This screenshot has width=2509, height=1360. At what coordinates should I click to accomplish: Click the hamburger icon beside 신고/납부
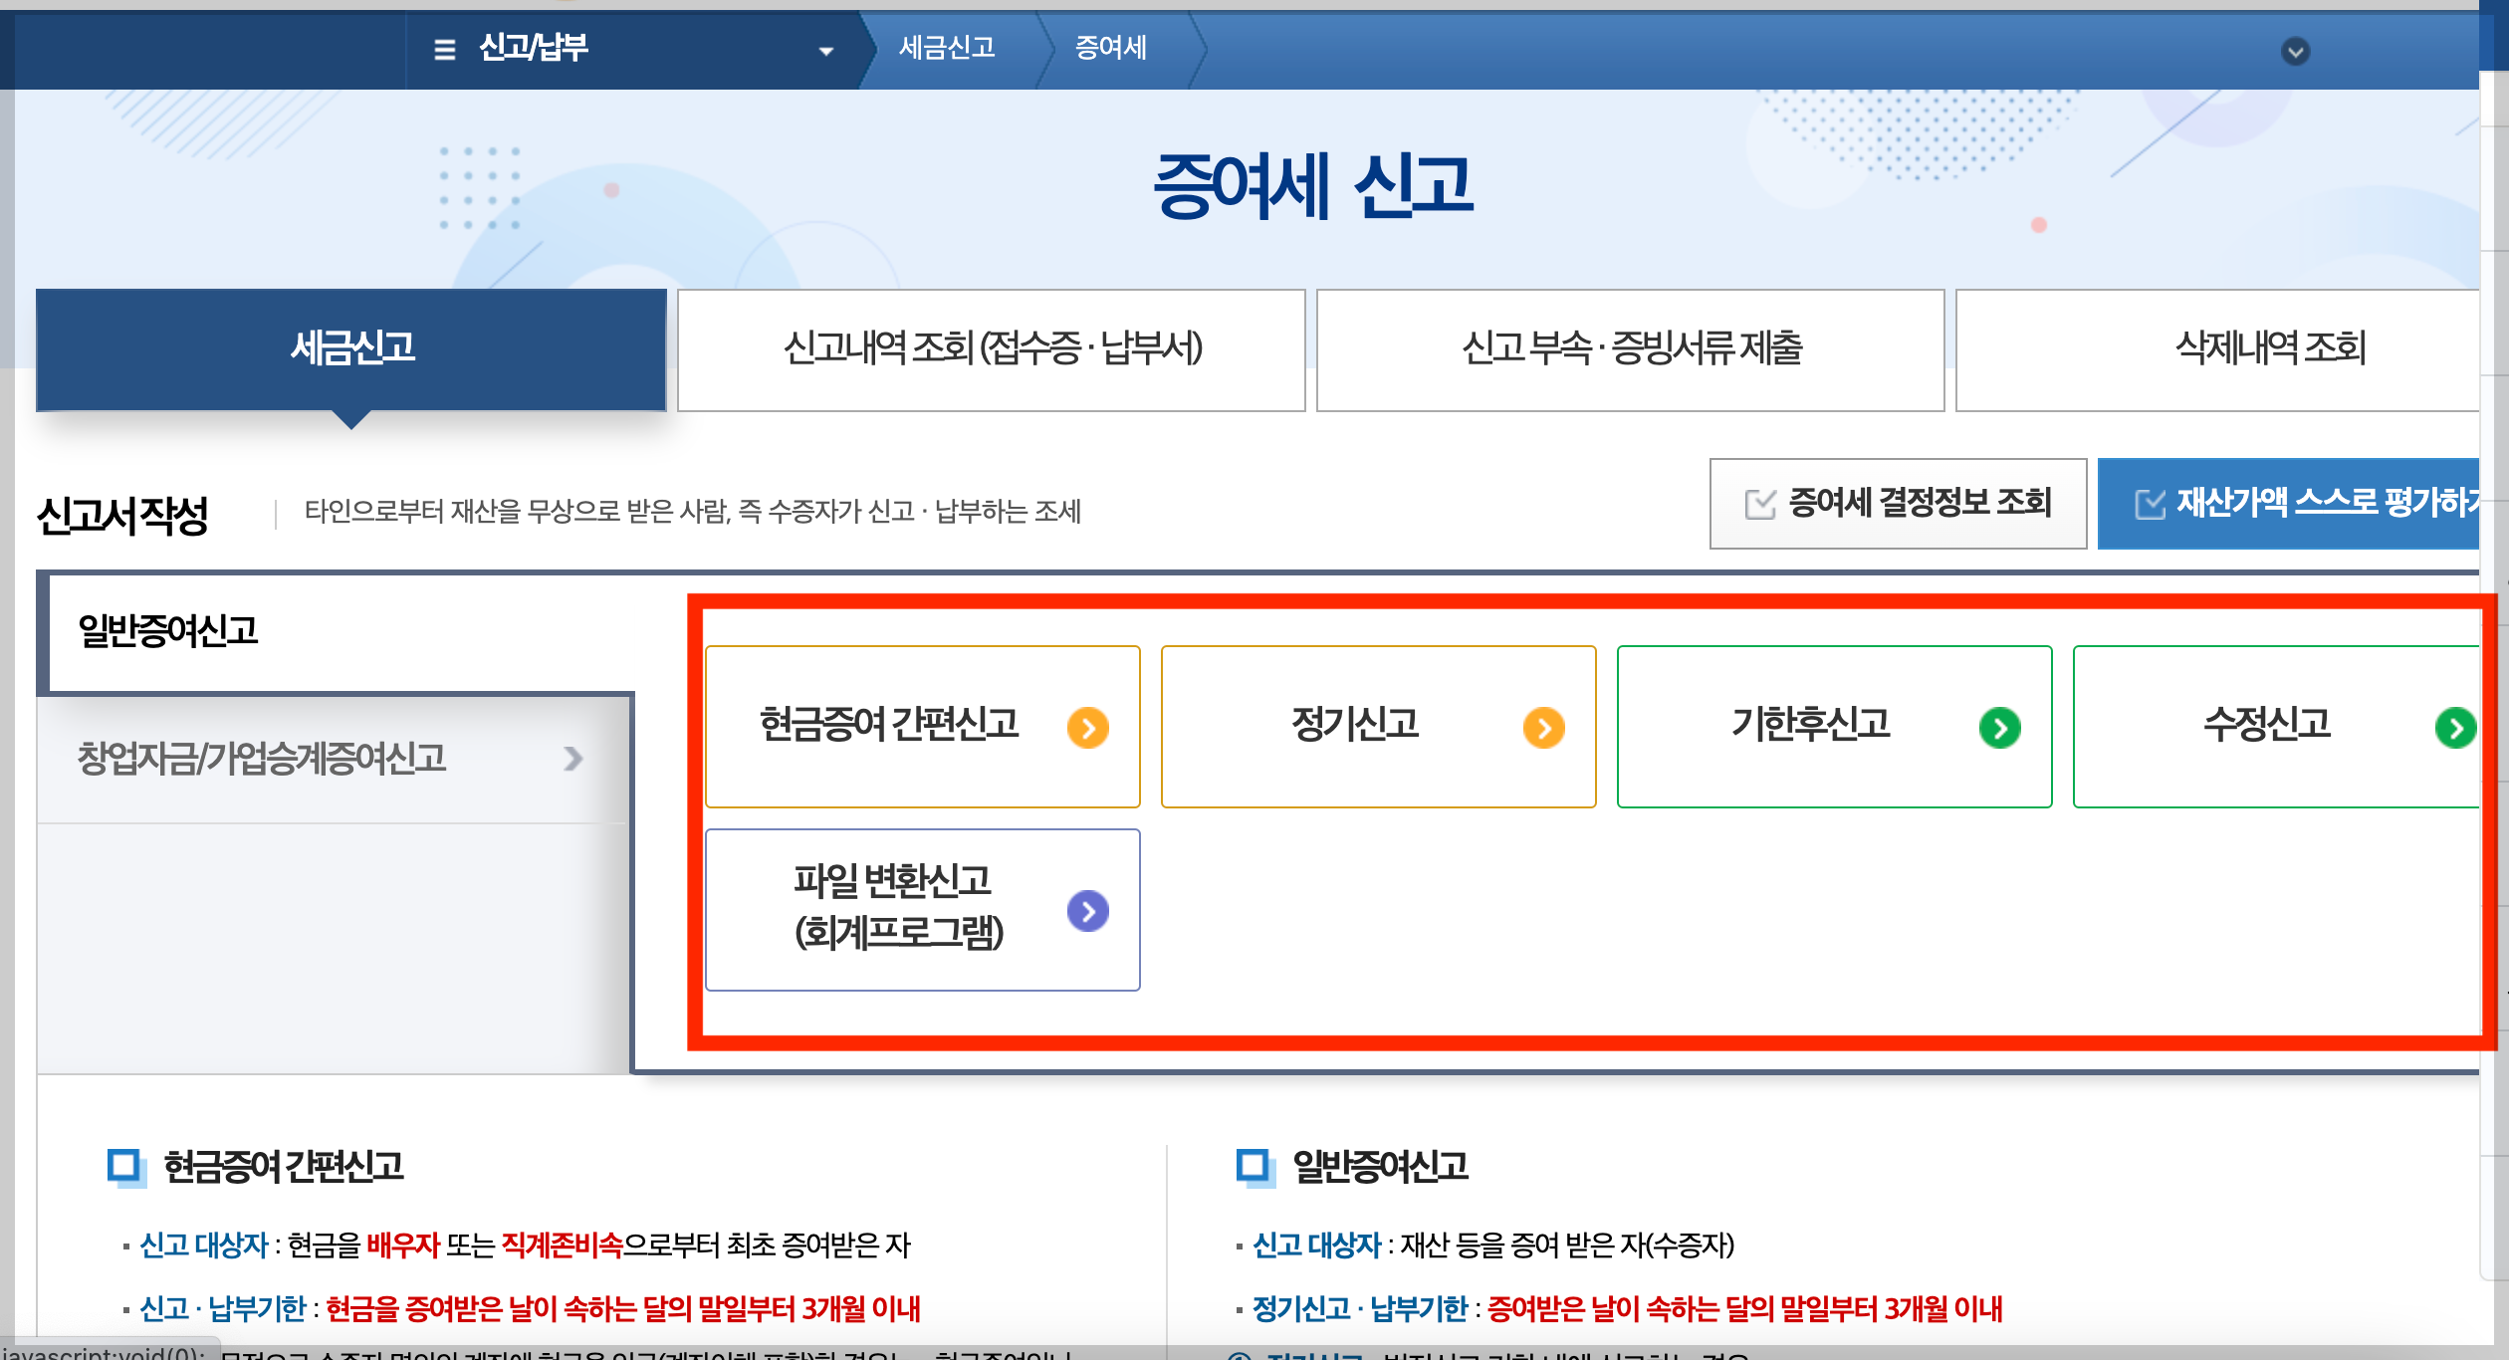442,49
